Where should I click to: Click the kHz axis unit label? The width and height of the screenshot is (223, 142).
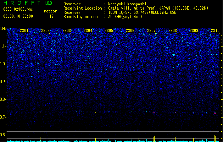[x=3, y=29]
